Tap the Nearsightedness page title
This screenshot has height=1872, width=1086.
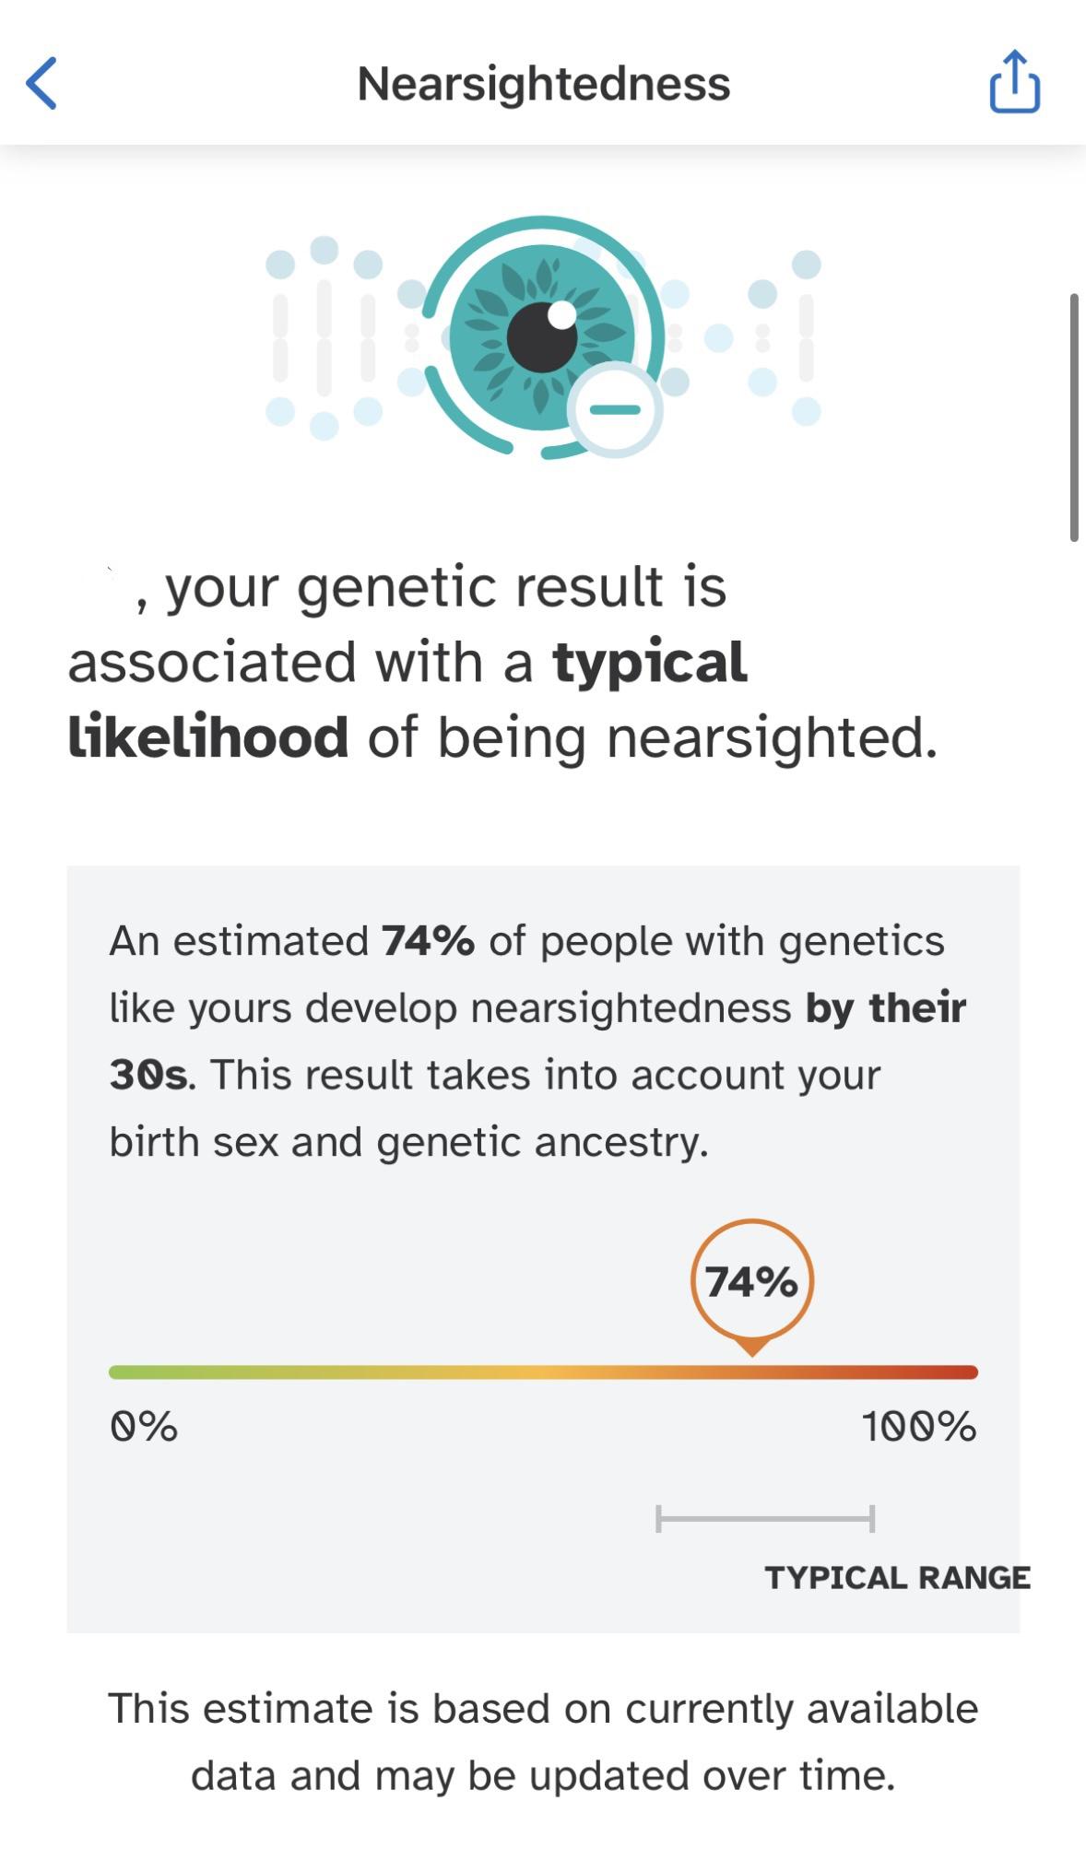[543, 84]
